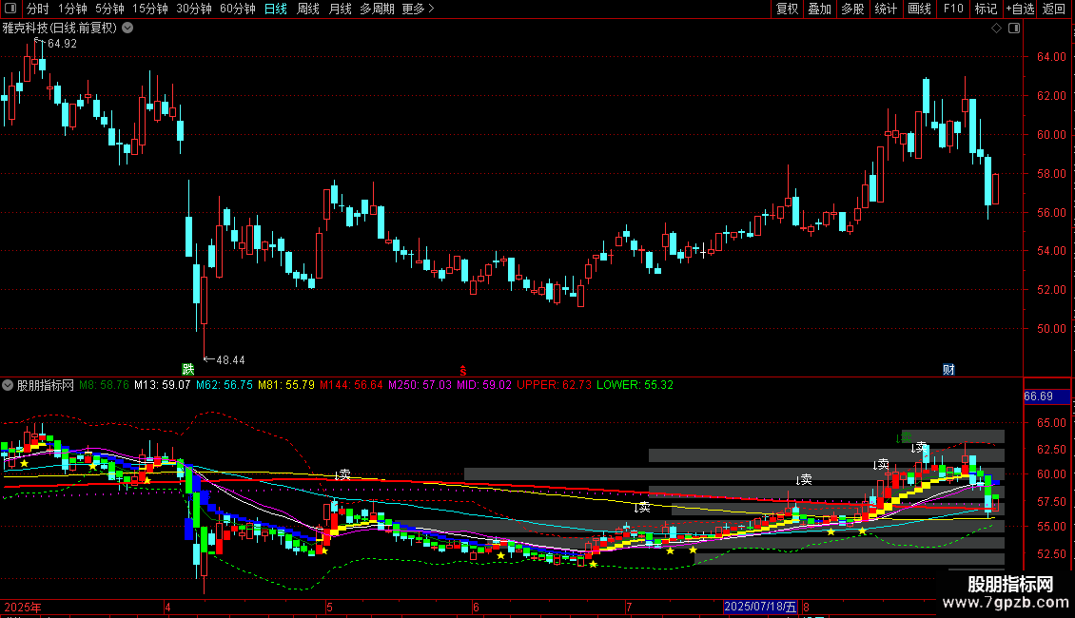
Task: Click month 5 on the time axis
Action: click(329, 607)
